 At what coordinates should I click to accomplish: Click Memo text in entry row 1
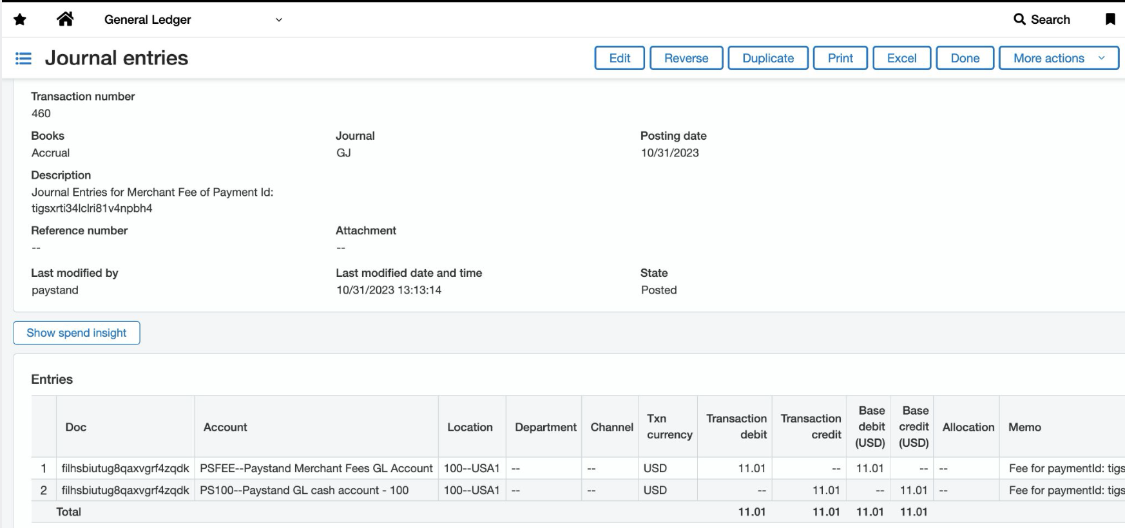point(1066,468)
